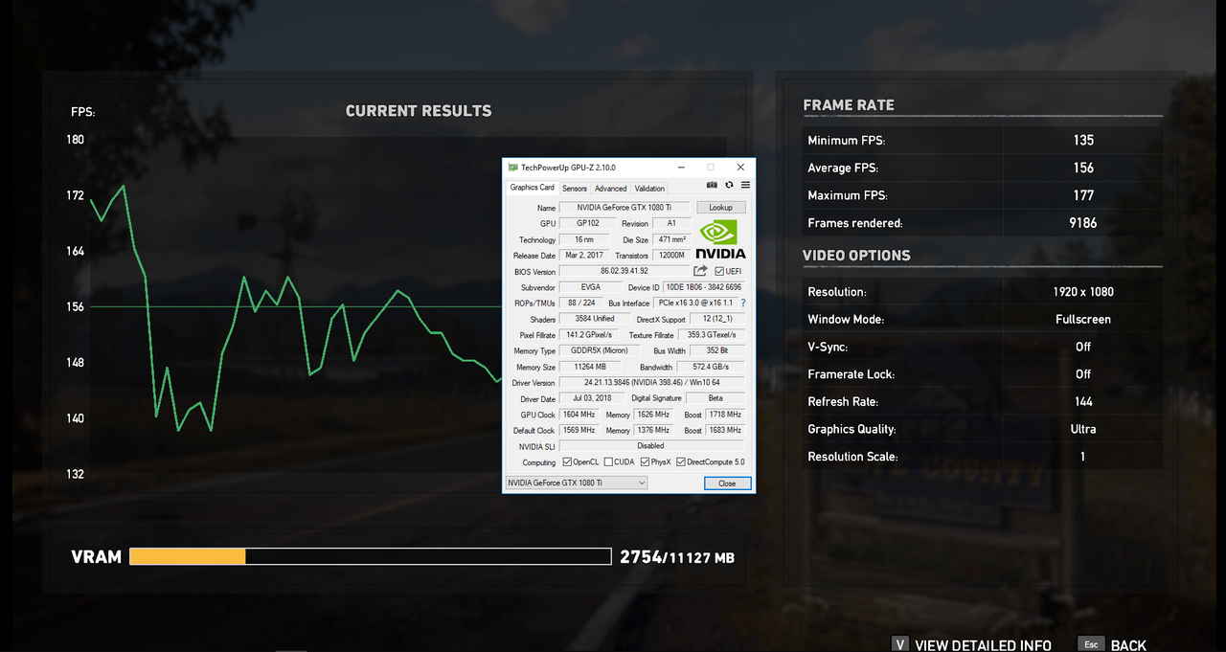1226x652 pixels.
Task: Click the Driver Date value Jul 03, 2018
Action: point(591,398)
